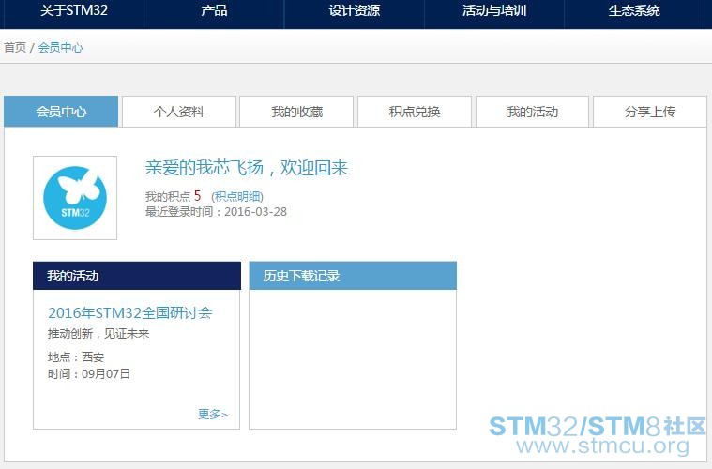Go to 首页 in the breadcrumb
The width and height of the screenshot is (712, 469).
[15, 47]
